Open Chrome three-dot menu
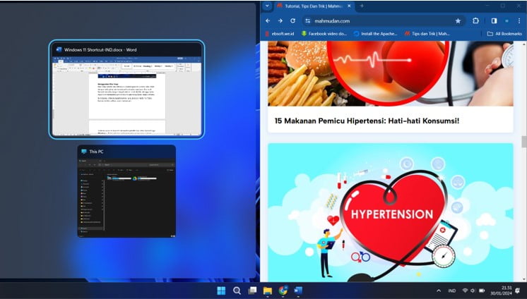Image resolution: width=527 pixels, height=299 pixels. (x=521, y=20)
